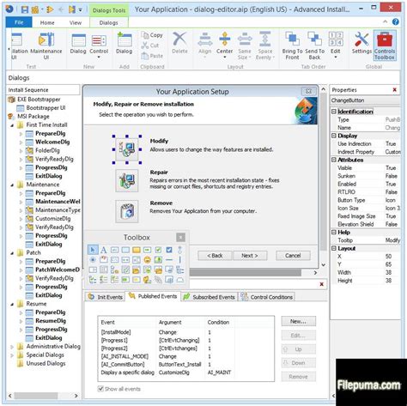Screen dimensions: 407x406
Task: Switch to the Init Events tab
Action: (106, 297)
